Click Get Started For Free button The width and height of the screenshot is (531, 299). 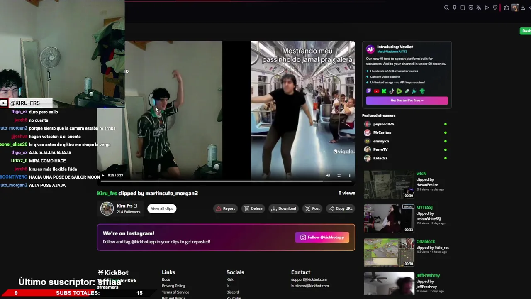click(x=407, y=100)
